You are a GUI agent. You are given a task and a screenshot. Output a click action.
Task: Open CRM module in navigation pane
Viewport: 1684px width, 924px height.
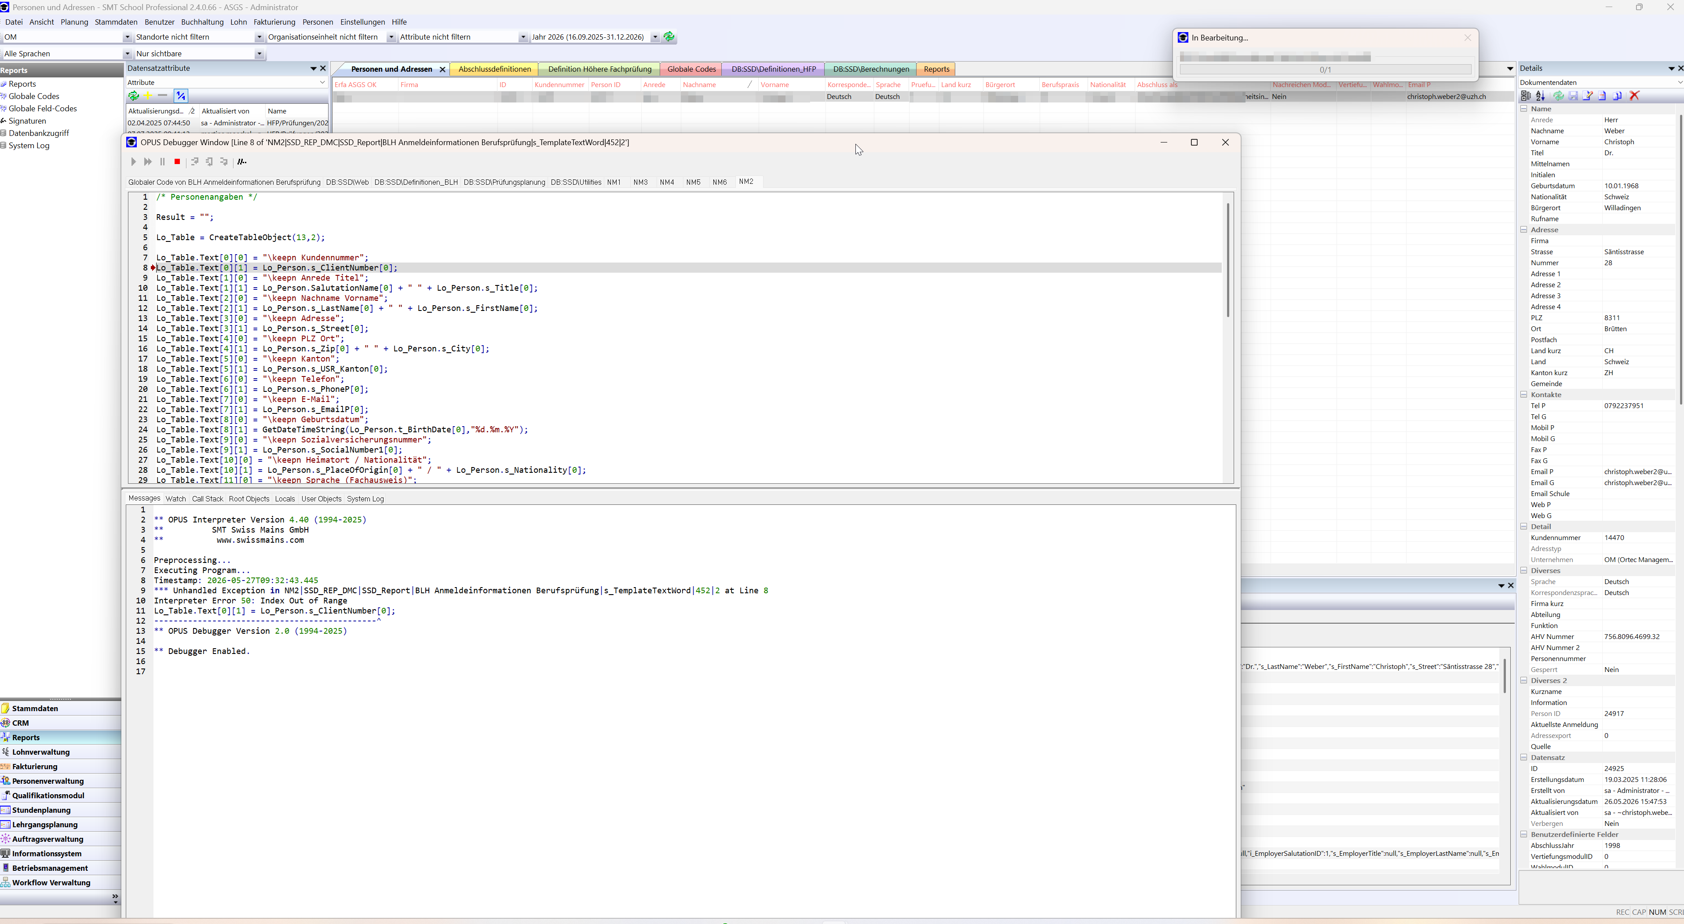pos(60,723)
